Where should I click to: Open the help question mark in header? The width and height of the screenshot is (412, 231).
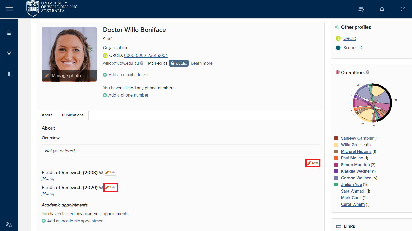[x=403, y=9]
